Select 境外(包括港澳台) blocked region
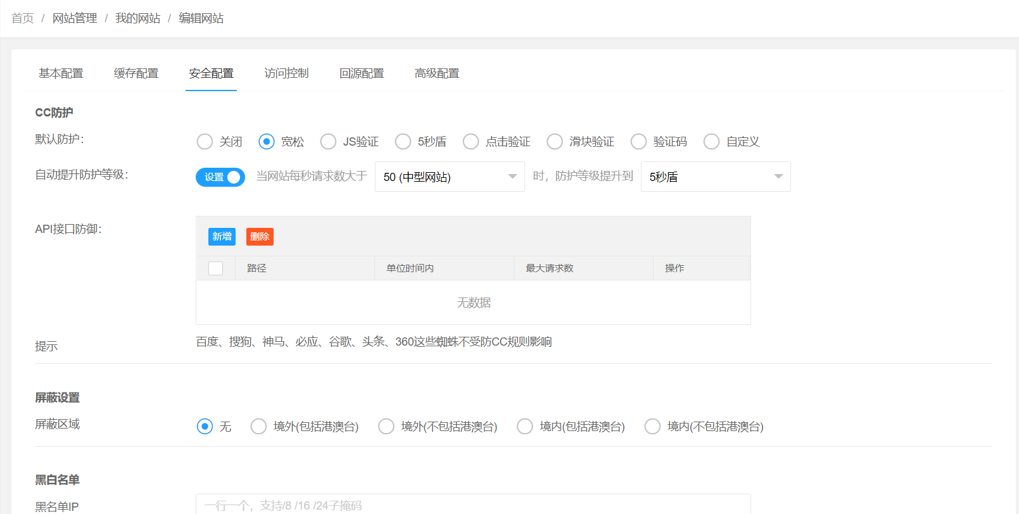 tap(258, 426)
